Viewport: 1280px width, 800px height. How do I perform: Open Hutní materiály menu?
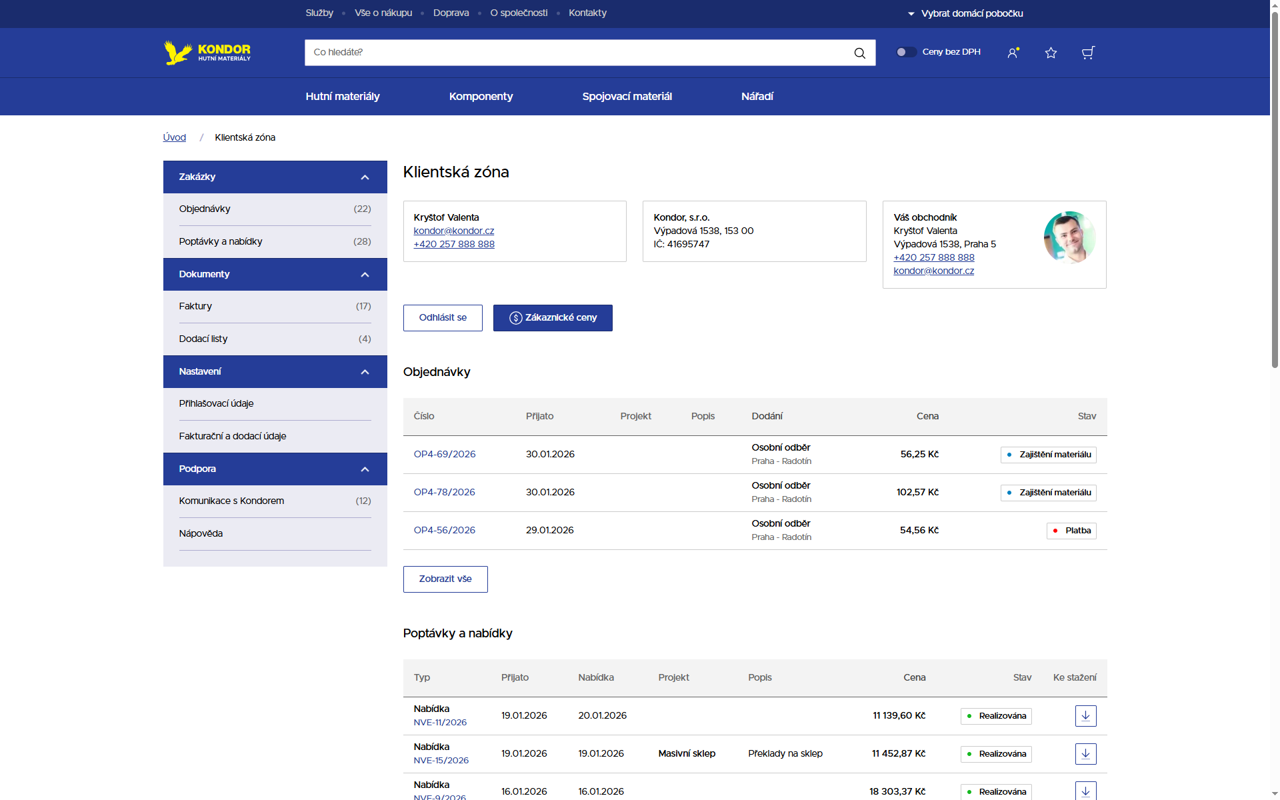click(x=343, y=97)
